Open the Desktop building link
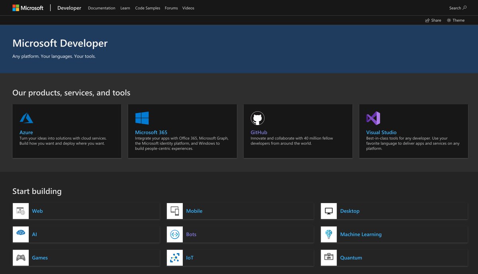 tap(350, 211)
